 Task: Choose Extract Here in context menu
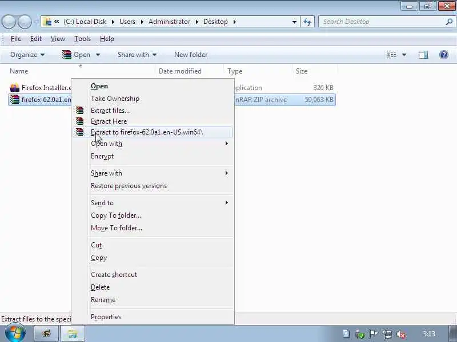(153, 121)
